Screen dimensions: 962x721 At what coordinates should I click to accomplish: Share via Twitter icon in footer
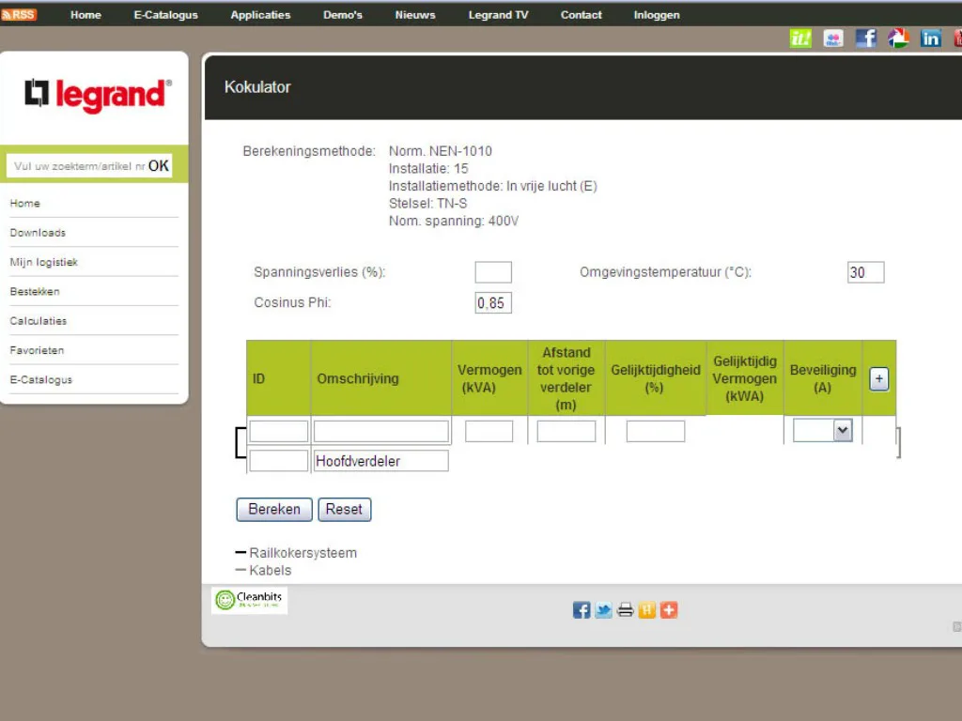point(603,610)
